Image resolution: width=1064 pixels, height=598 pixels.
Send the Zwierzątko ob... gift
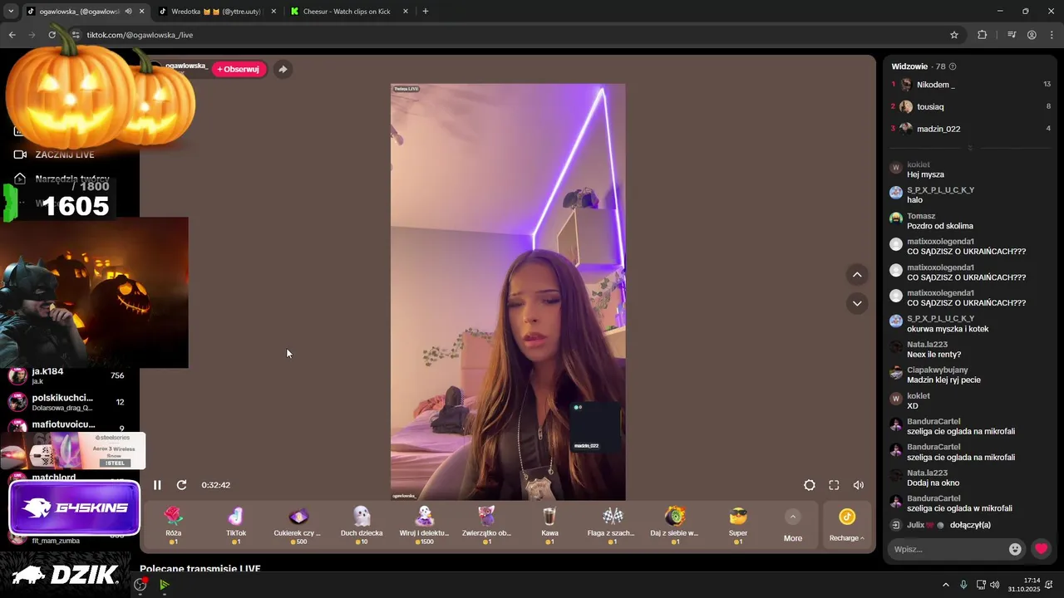pos(487,525)
